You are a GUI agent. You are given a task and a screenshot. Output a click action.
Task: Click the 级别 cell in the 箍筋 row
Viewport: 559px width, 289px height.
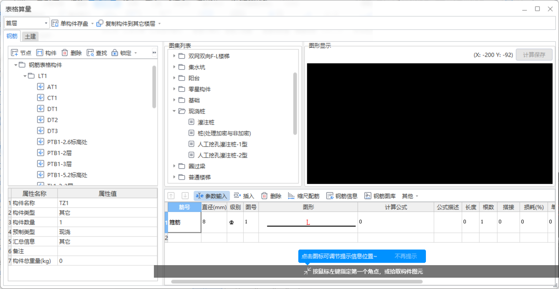(x=235, y=222)
